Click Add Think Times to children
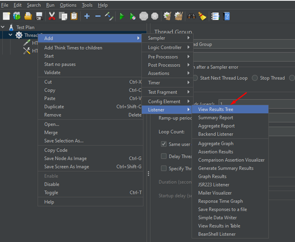295x242 pixels. click(x=73, y=48)
